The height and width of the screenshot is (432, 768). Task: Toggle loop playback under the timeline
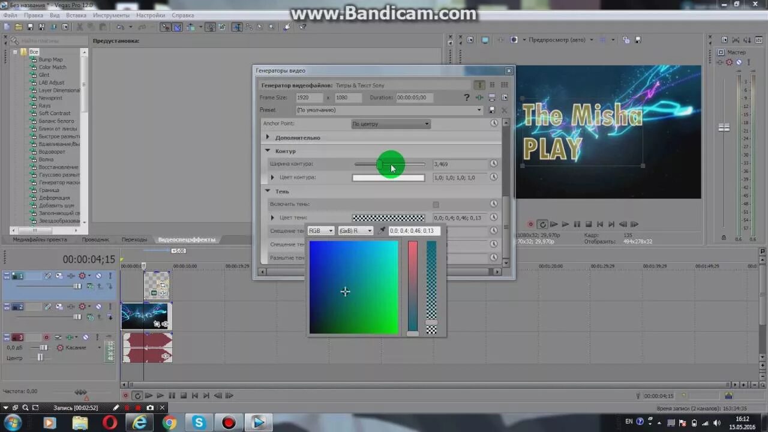click(x=137, y=395)
